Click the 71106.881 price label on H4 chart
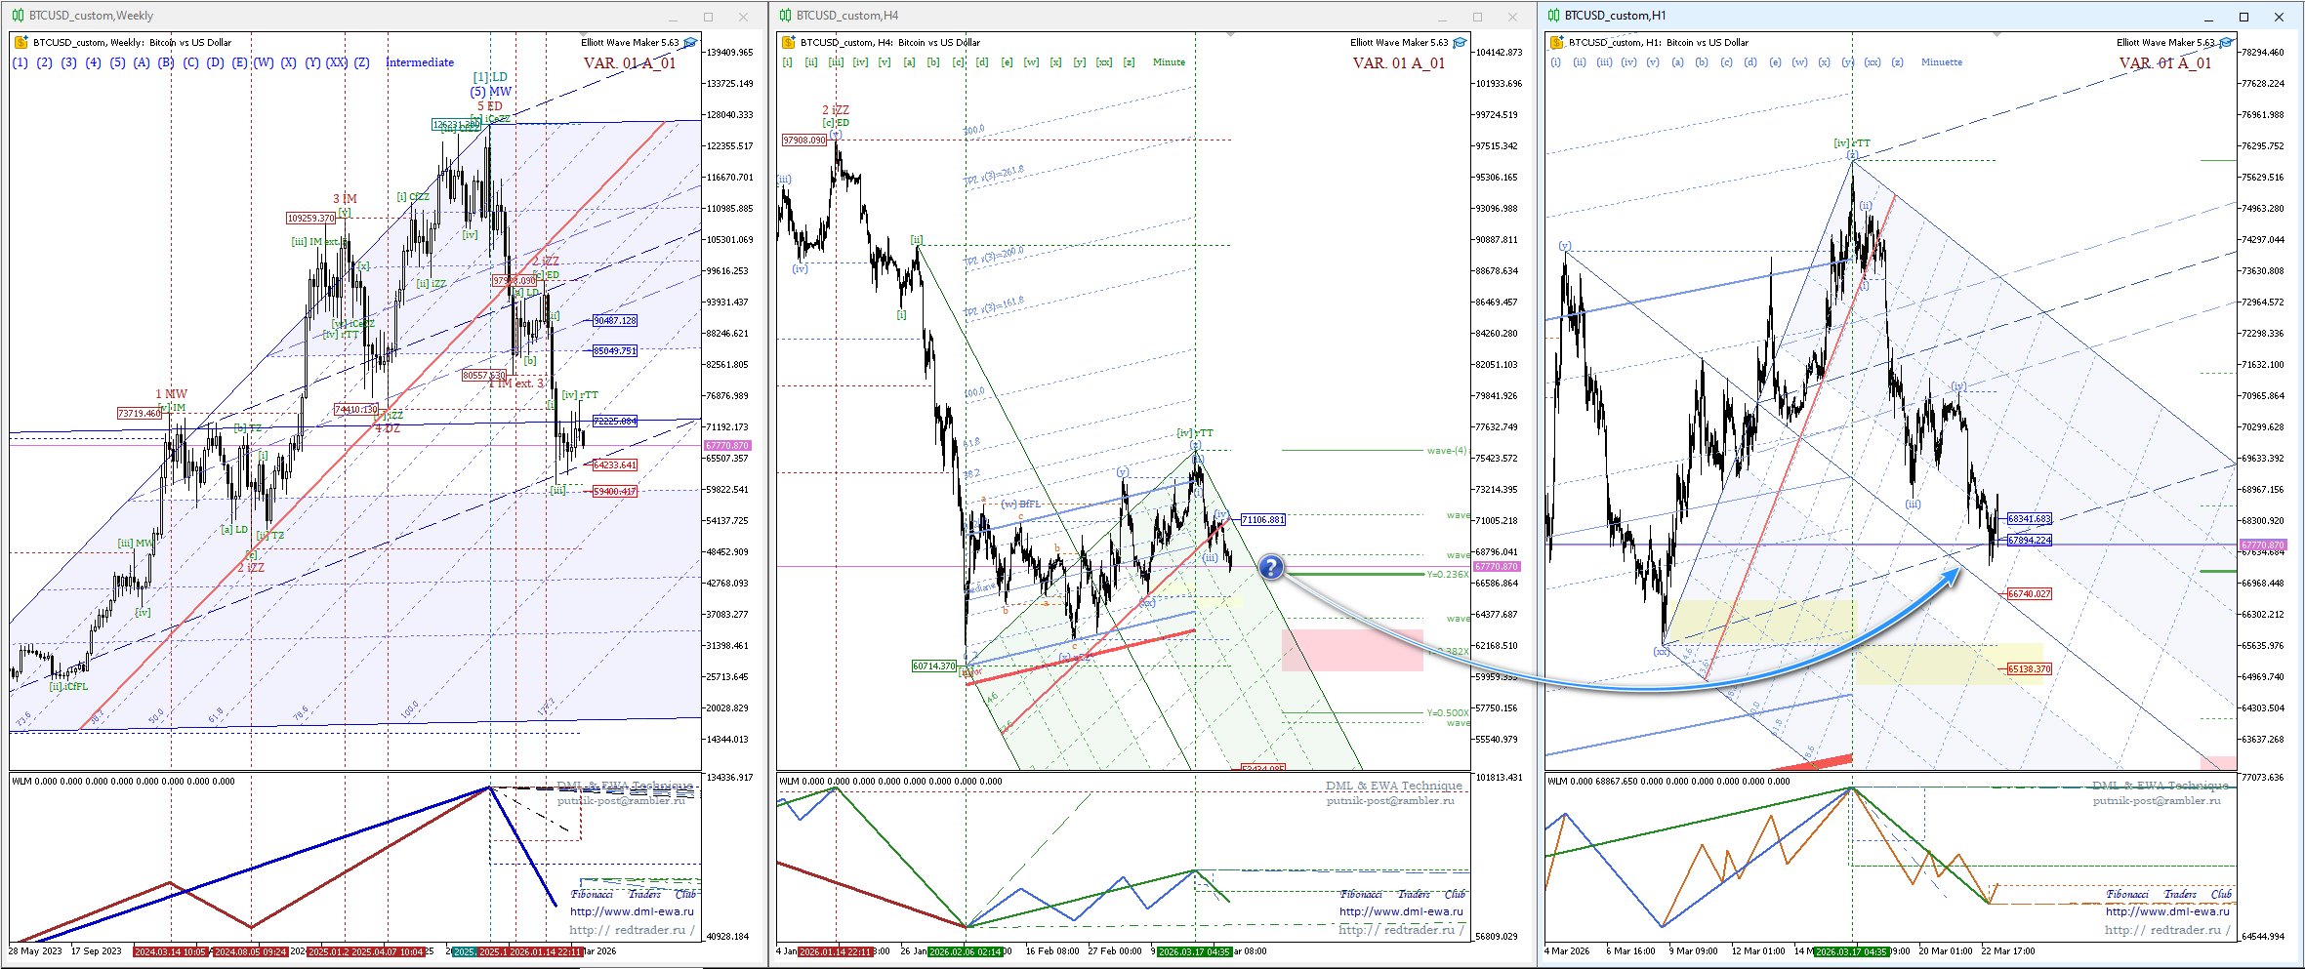Viewport: 2305px width, 969px height. (x=1263, y=520)
